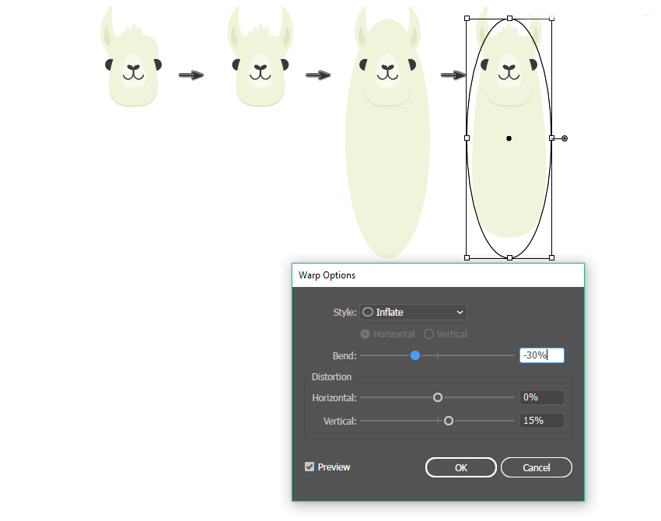The height and width of the screenshot is (521, 661).
Task: Click the Style dropdown chevron arrow
Action: click(460, 313)
